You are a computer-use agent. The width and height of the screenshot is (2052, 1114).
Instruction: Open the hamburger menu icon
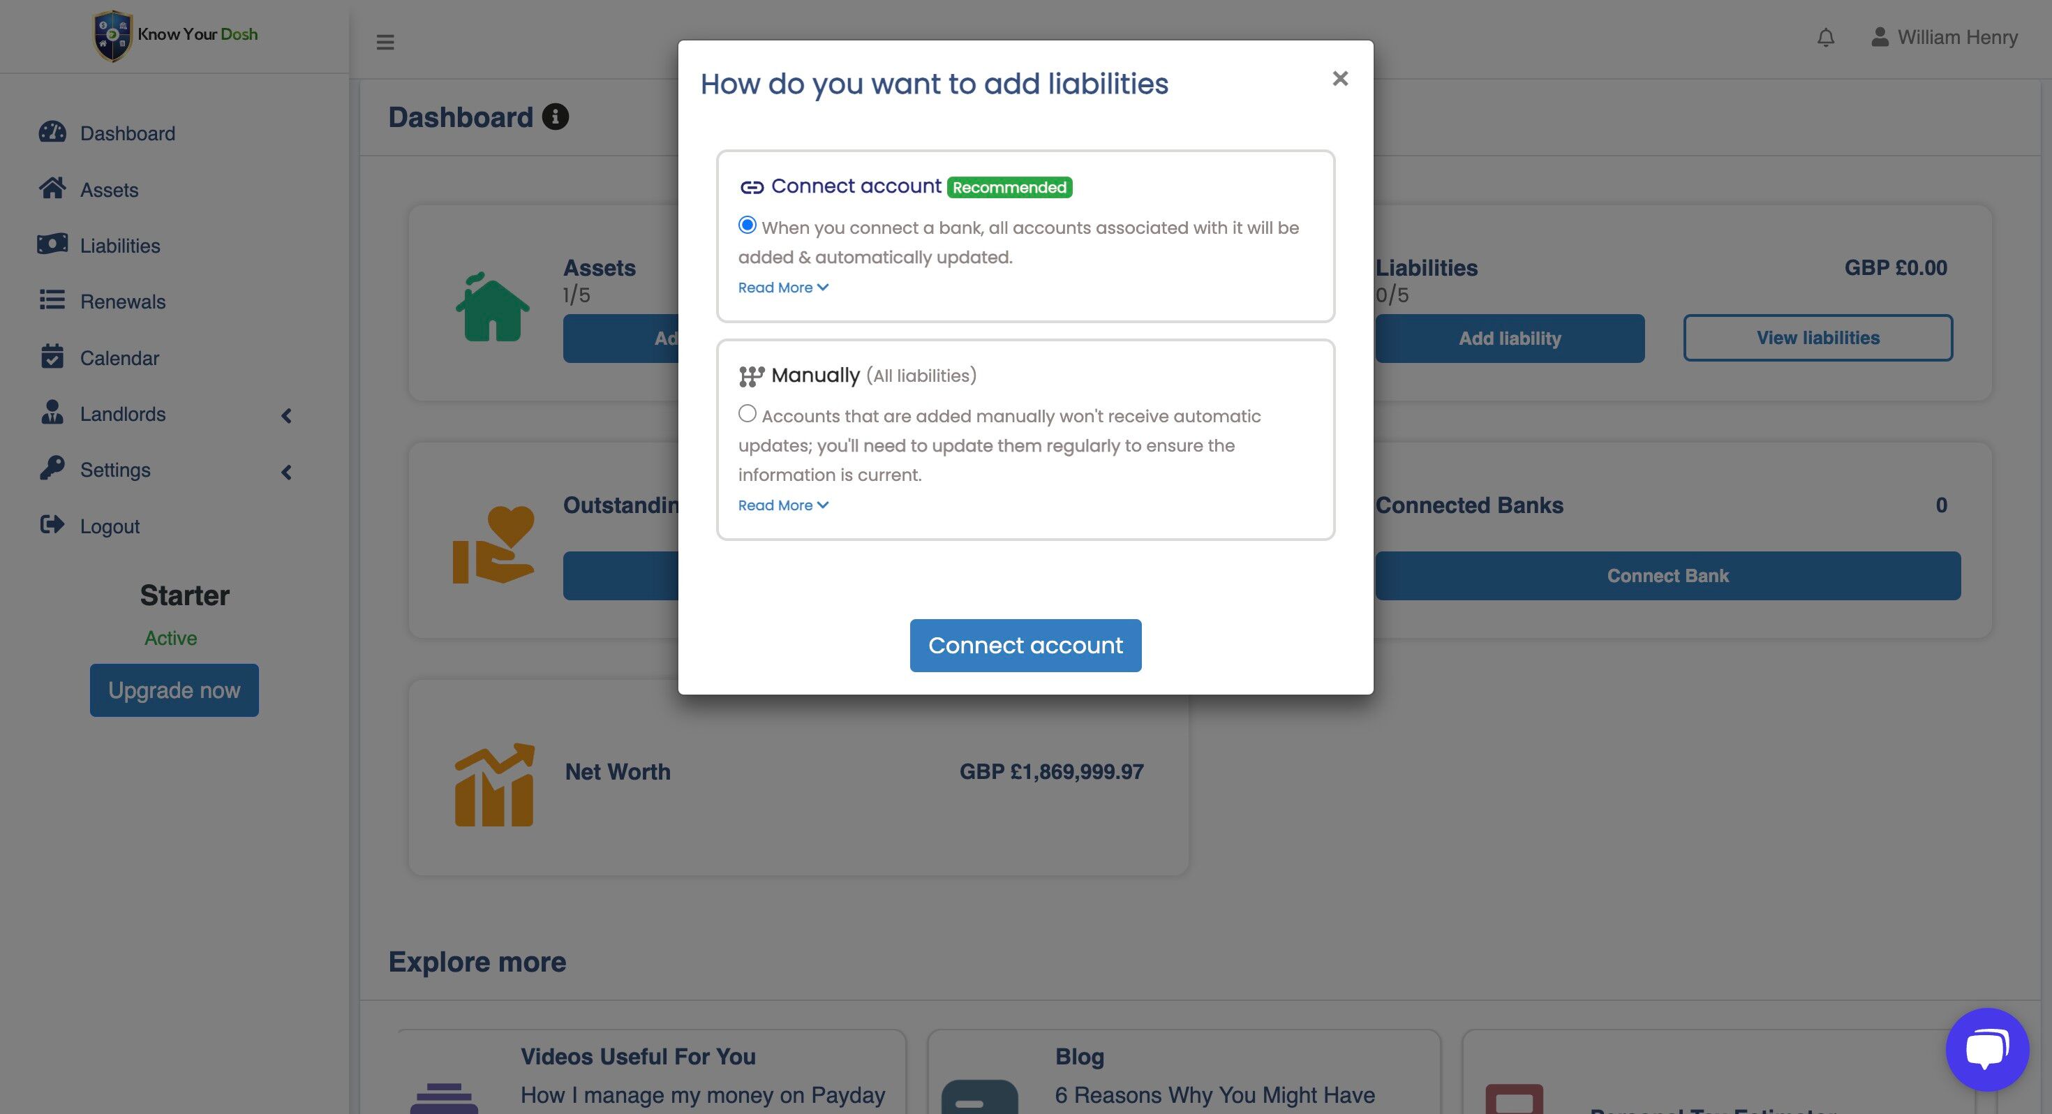tap(385, 43)
